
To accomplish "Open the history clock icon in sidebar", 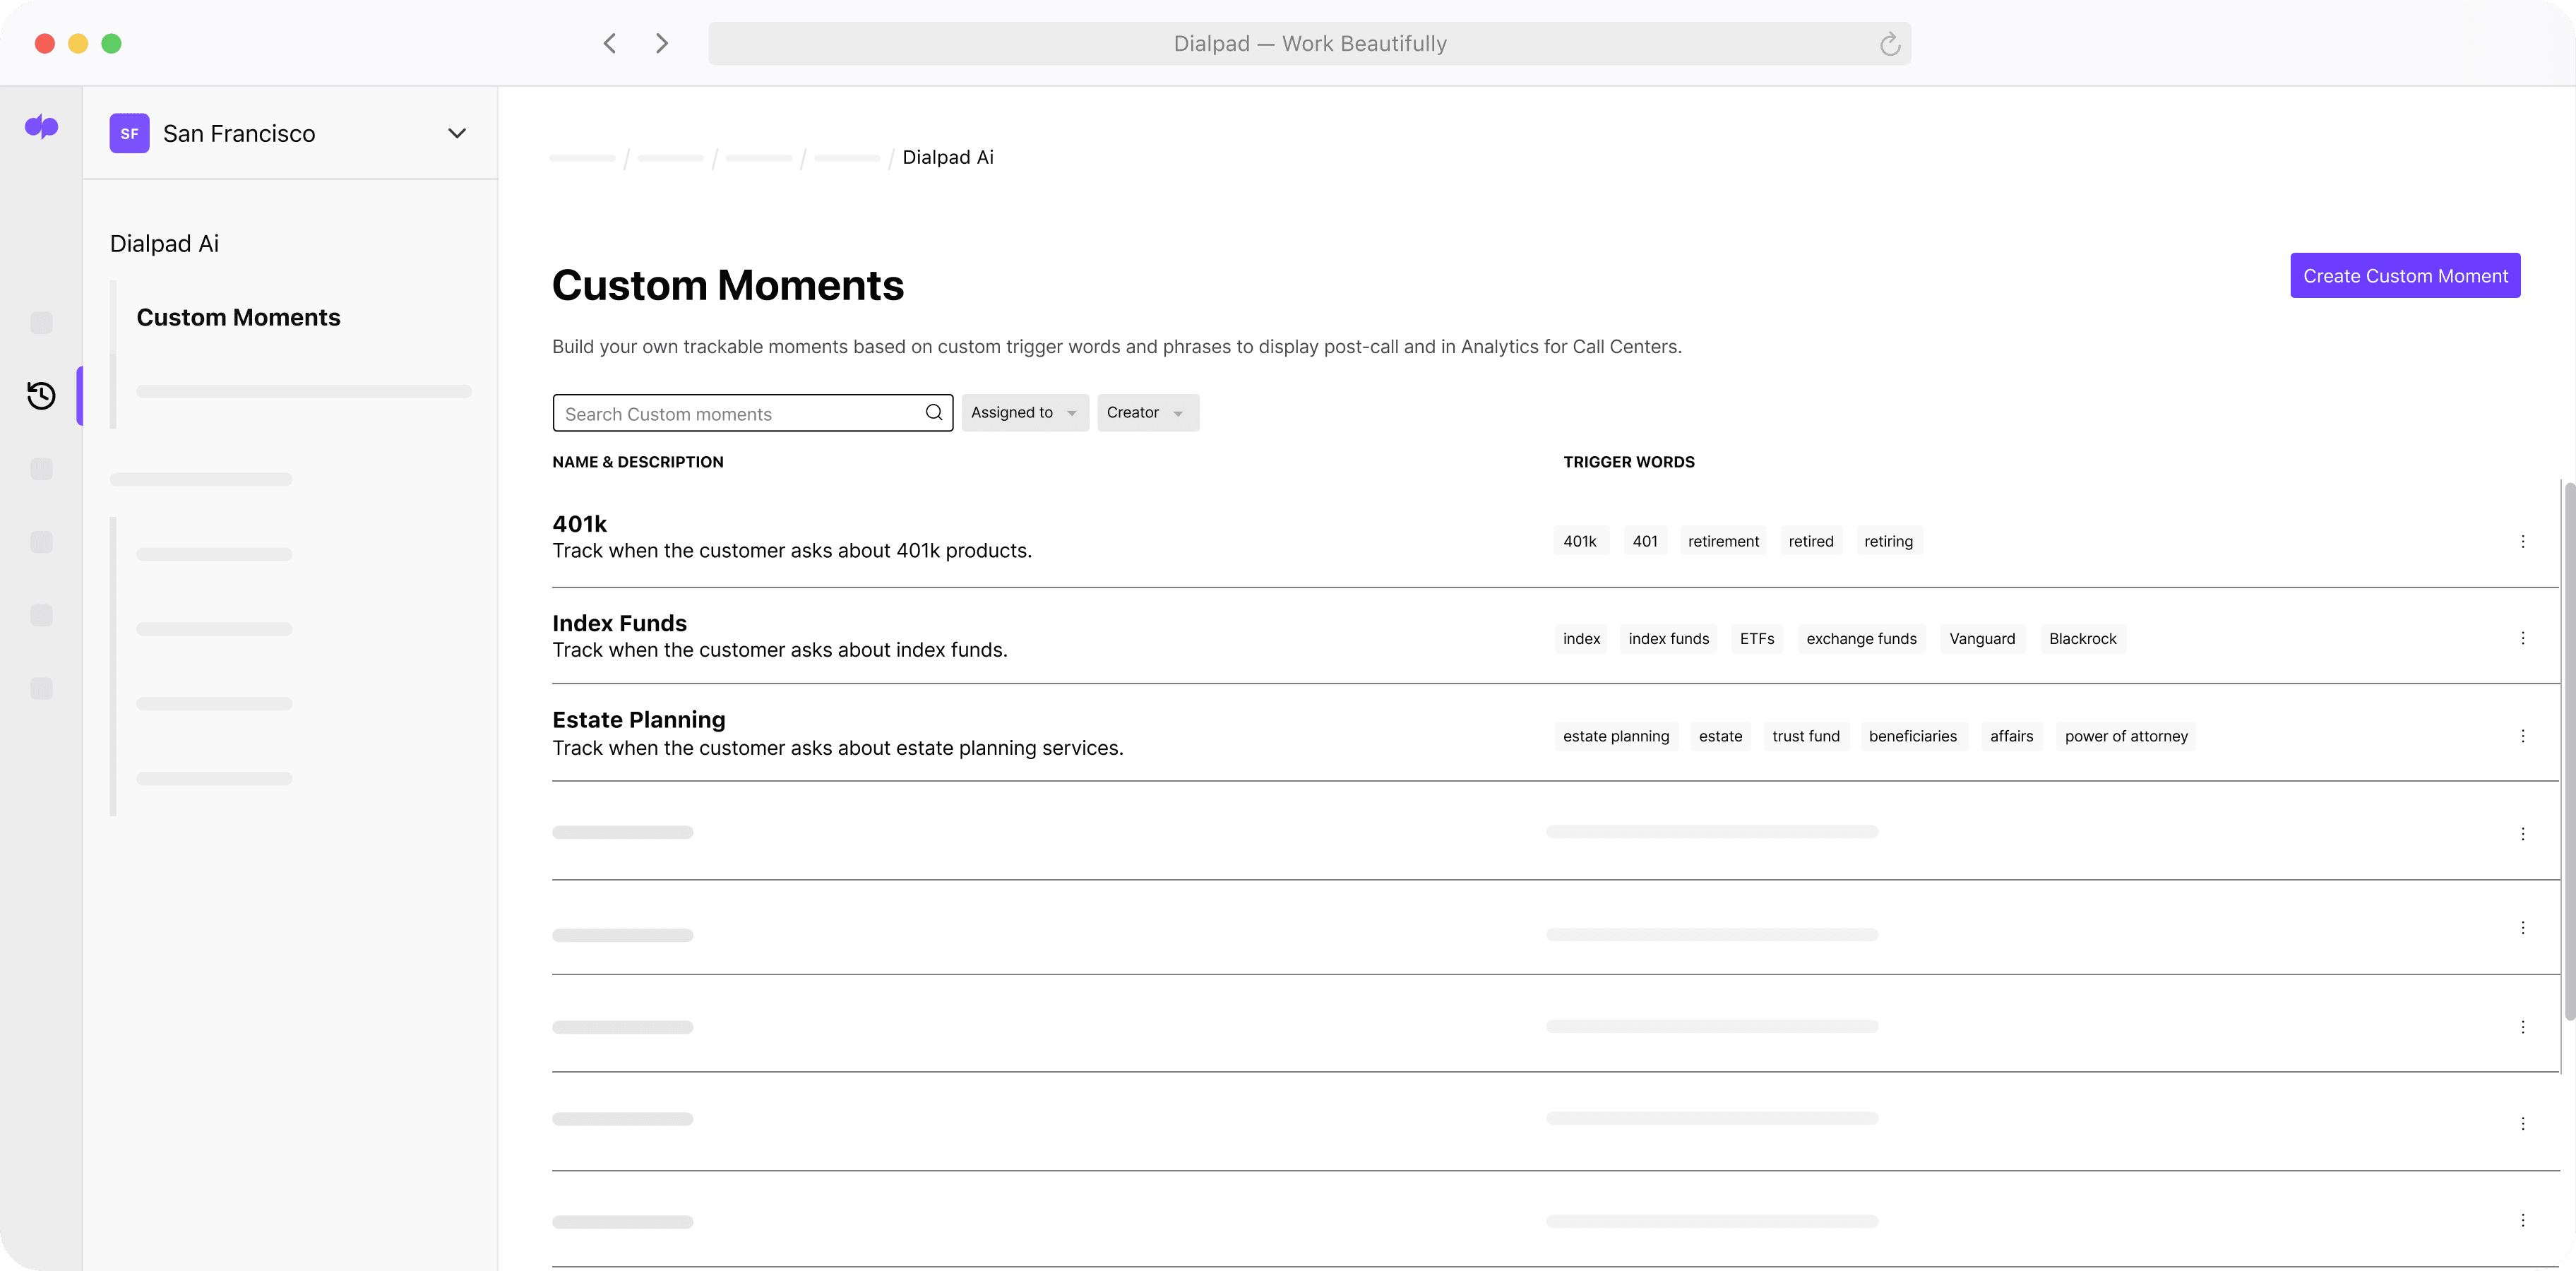I will [x=41, y=395].
